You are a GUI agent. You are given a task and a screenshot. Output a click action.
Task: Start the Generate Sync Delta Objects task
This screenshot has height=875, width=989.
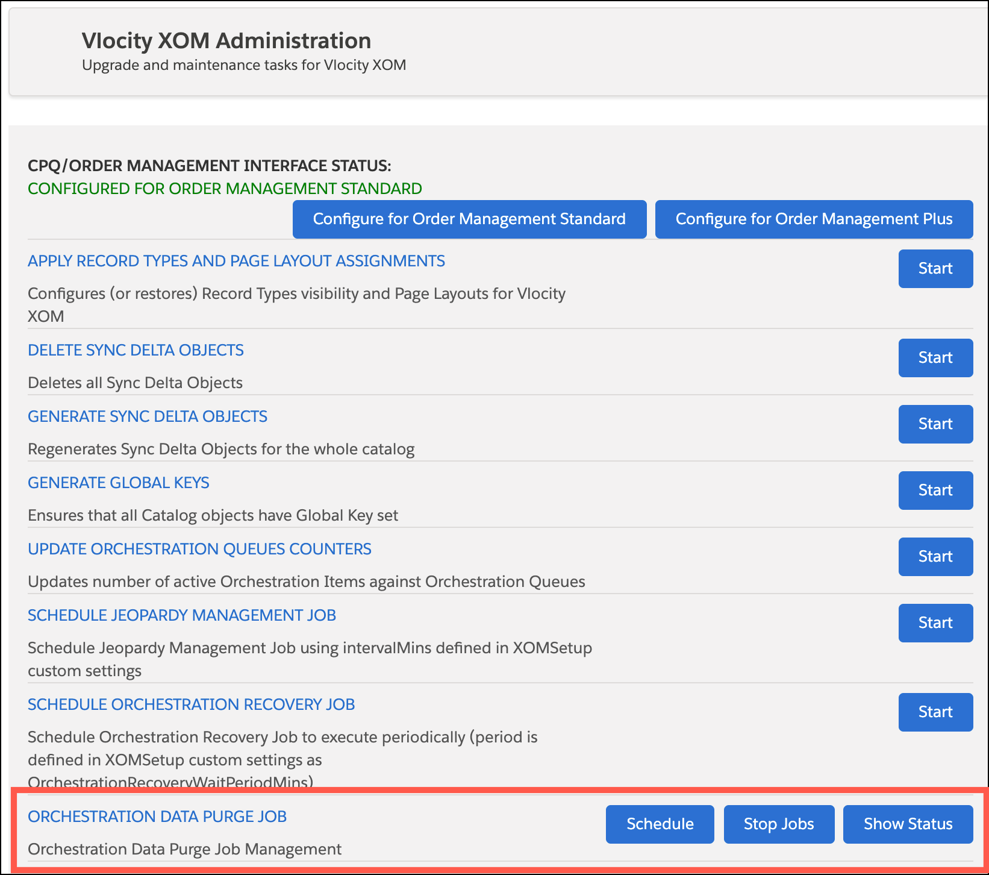coord(935,424)
